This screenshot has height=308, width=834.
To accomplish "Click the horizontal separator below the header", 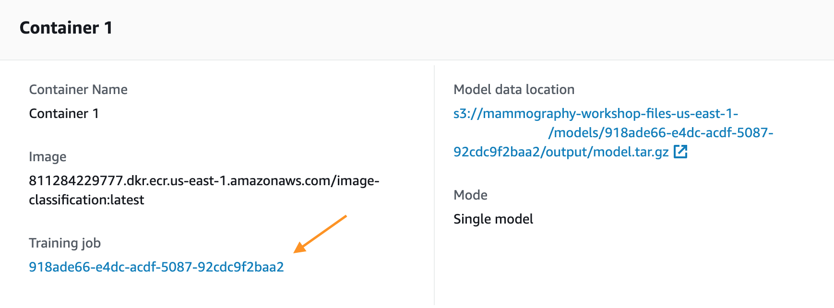I will pos(417,60).
